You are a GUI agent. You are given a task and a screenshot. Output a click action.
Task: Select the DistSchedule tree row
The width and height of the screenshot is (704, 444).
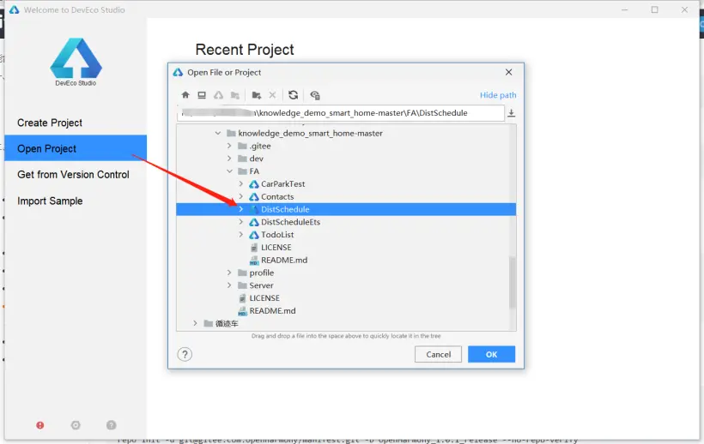tap(346, 209)
